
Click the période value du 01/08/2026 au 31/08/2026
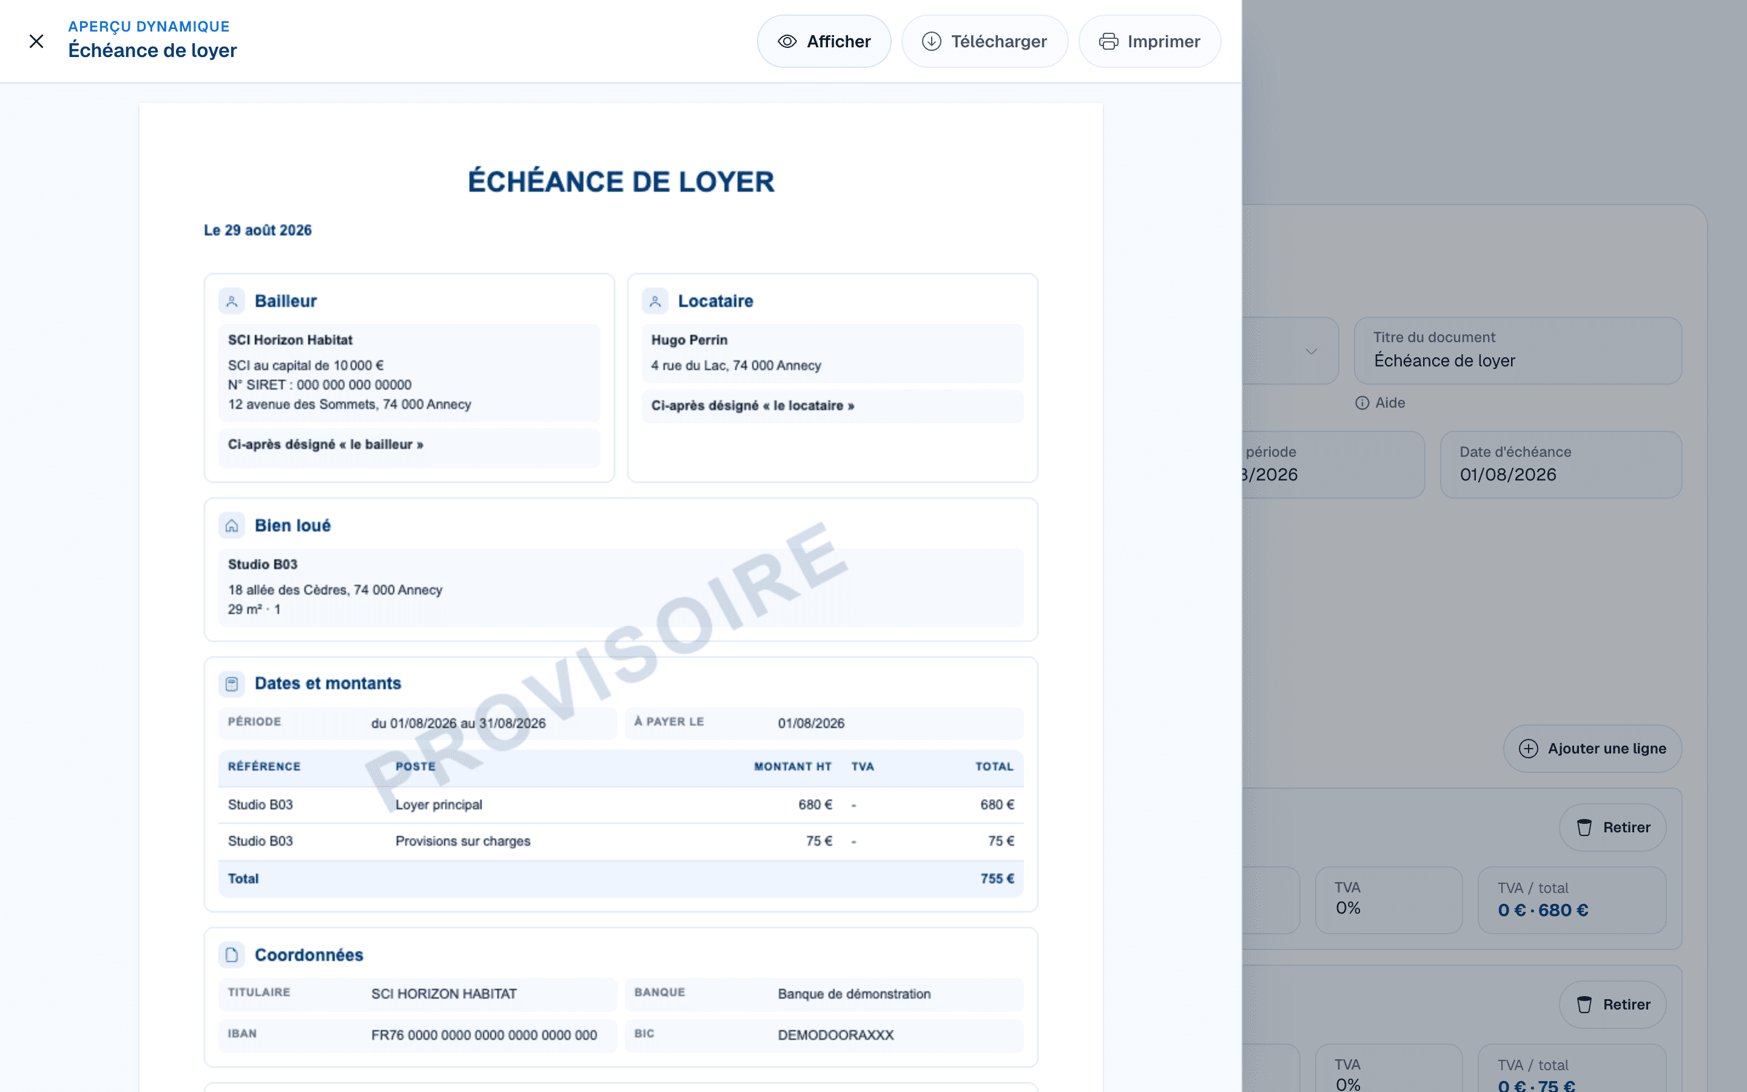[459, 724]
